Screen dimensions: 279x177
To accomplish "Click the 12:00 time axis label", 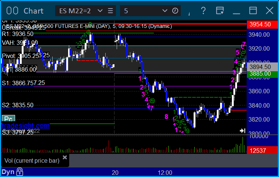I will click(x=165, y=173).
